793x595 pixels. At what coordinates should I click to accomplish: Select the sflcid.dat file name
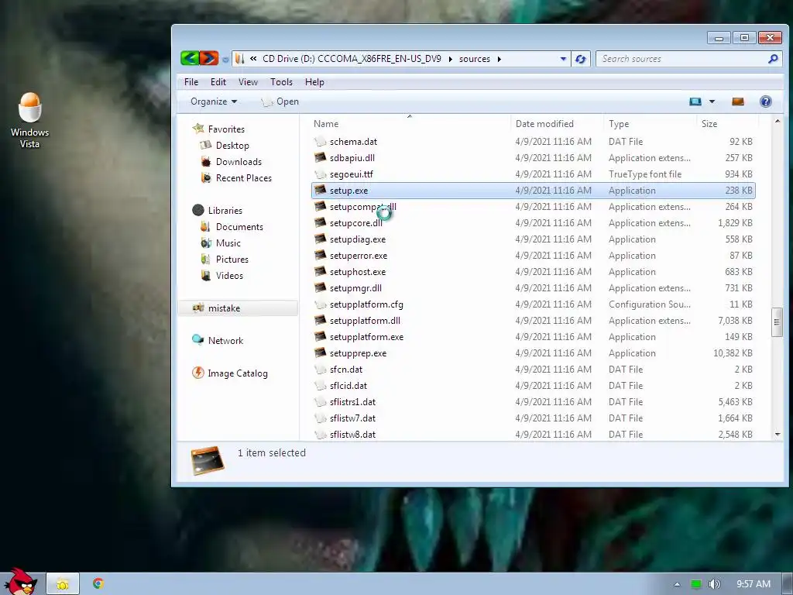(348, 386)
